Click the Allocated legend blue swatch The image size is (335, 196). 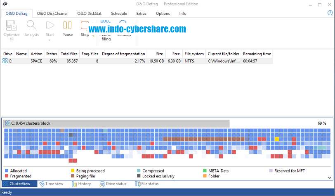coord(7,170)
